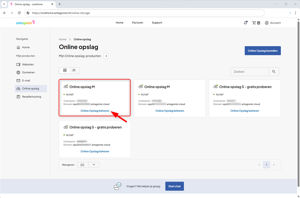Manage second Online opslag M card
Viewport: 300px width, 198px height.
coord(170,111)
